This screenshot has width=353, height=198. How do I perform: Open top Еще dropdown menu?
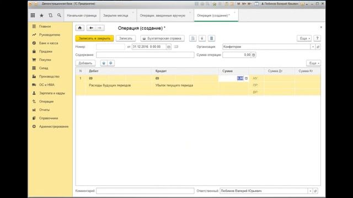click(304, 38)
